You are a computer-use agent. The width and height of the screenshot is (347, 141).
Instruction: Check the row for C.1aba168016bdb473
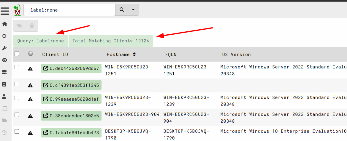[17, 132]
